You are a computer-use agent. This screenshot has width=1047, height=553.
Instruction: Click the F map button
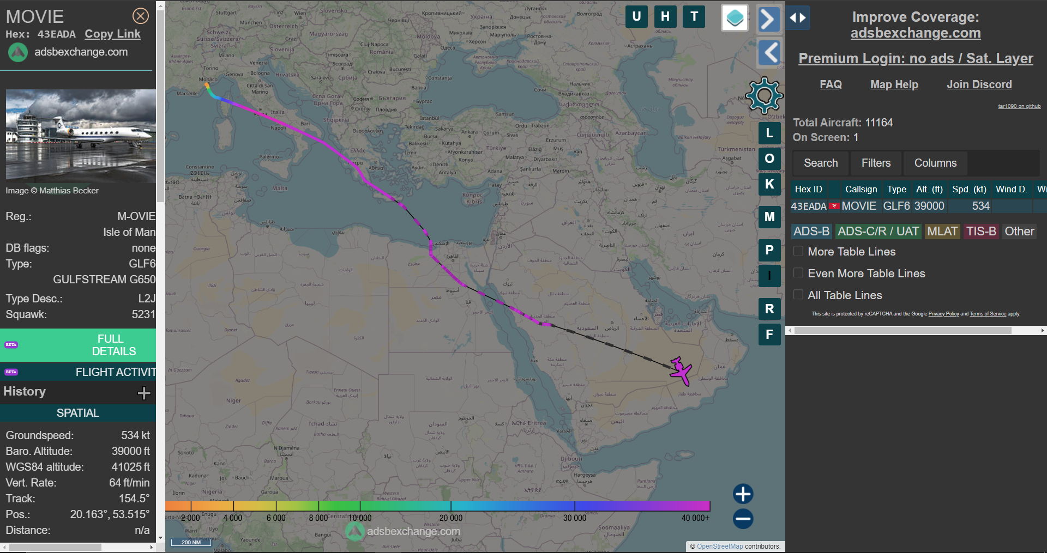[x=769, y=335]
